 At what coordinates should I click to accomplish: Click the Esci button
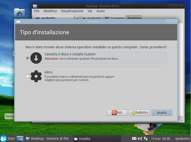(x=117, y=113)
